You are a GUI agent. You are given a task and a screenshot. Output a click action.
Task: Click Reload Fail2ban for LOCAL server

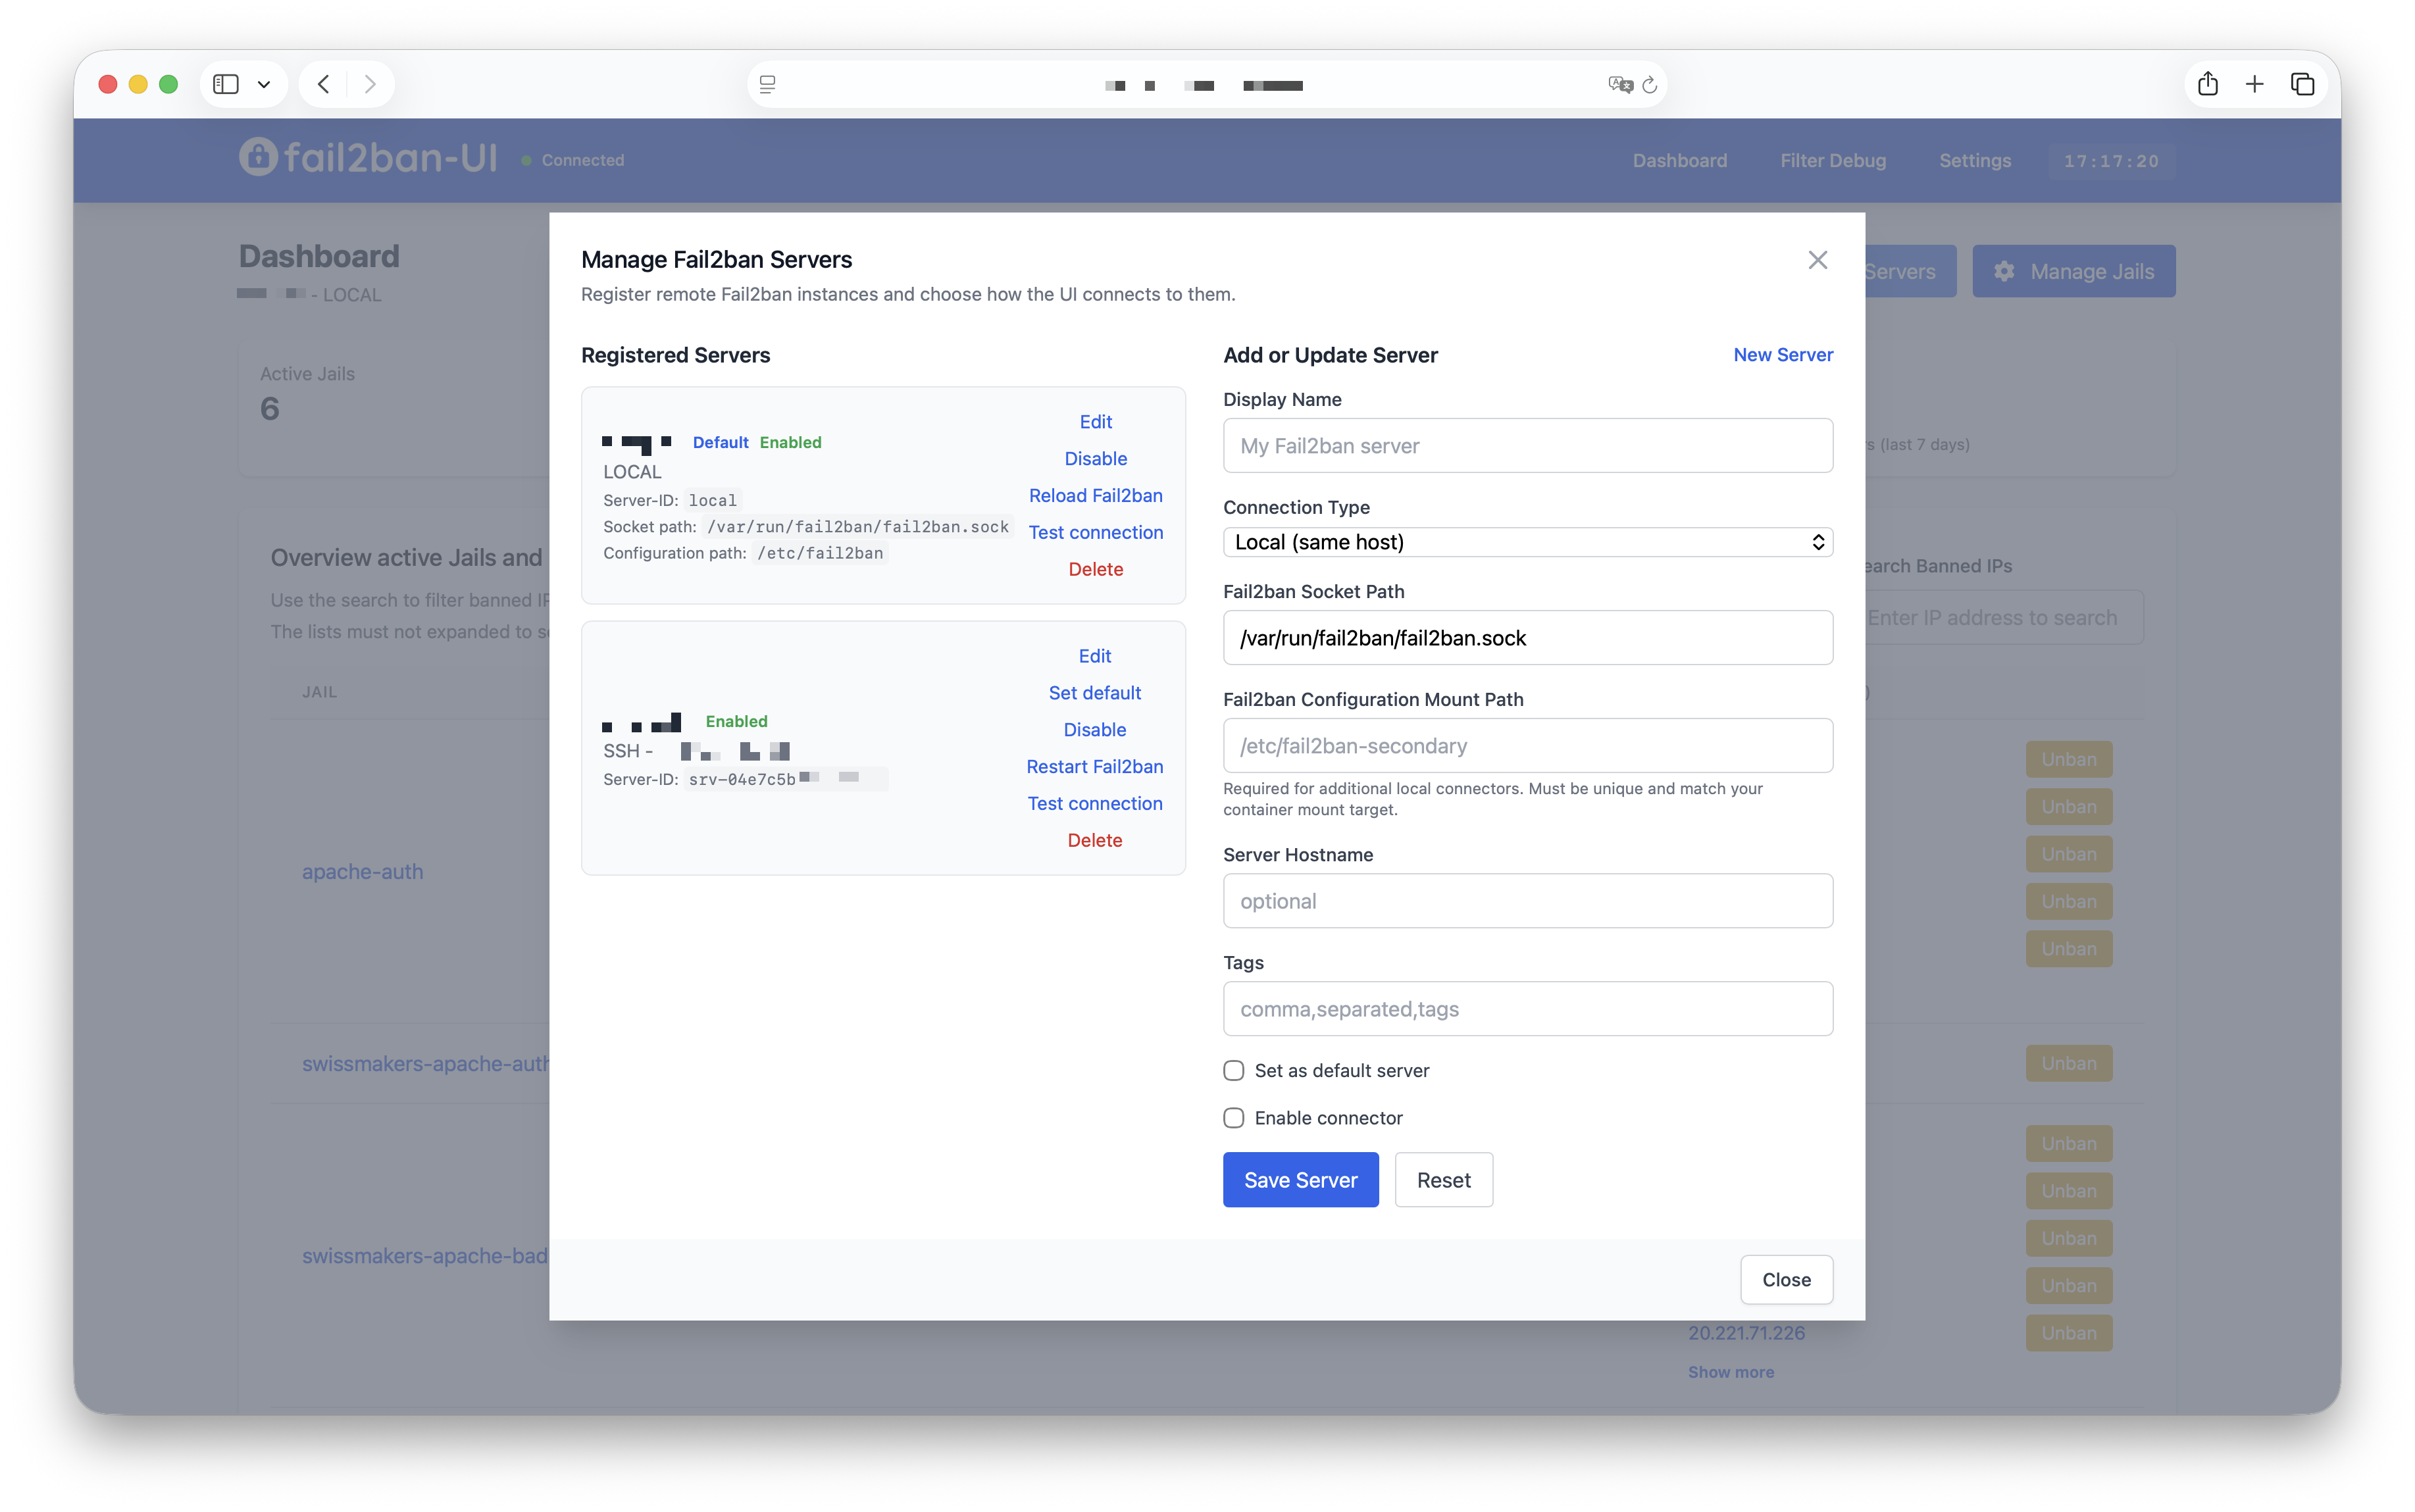[x=1095, y=496]
